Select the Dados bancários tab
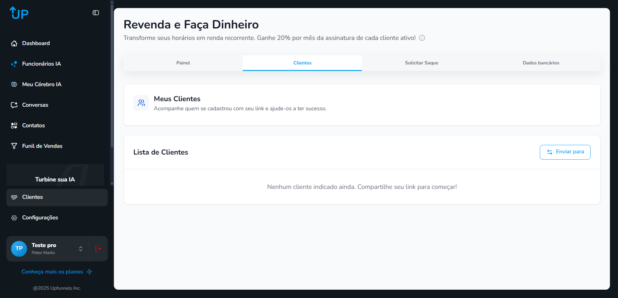618x298 pixels. [541, 63]
